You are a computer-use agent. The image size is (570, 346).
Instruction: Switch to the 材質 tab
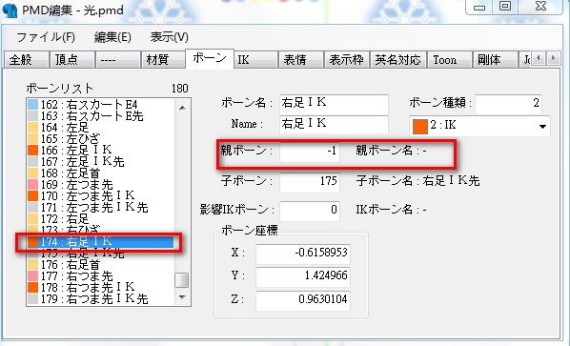click(163, 60)
